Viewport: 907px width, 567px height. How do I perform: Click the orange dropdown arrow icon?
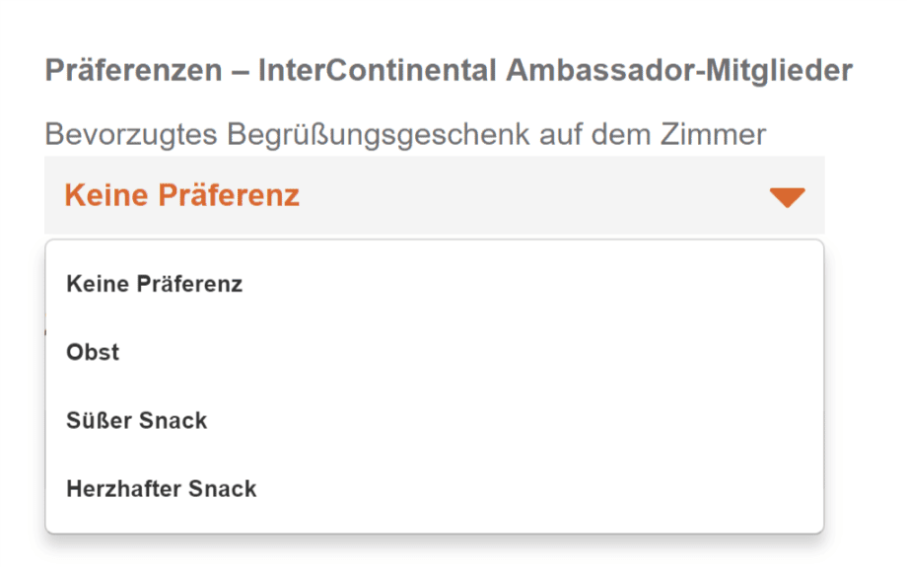(787, 196)
